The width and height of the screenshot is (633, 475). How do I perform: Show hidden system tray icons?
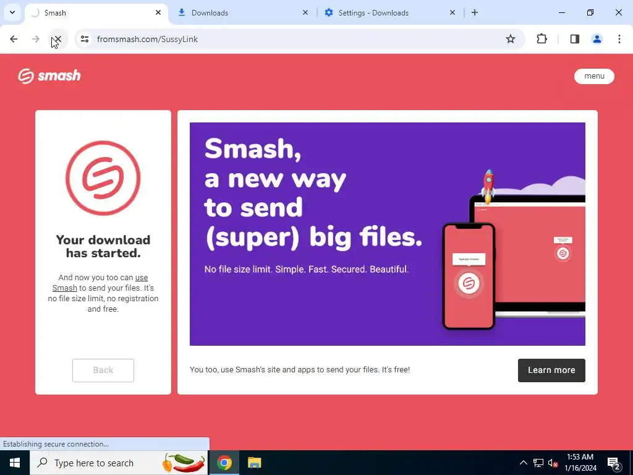523,463
